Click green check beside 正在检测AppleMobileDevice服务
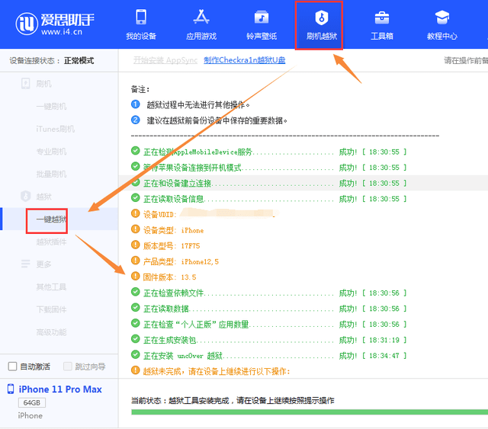This screenshot has width=488, height=429. [x=136, y=151]
